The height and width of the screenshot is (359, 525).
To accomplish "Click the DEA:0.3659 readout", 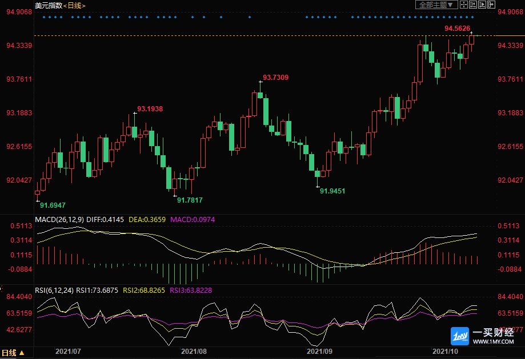I will pos(147,220).
